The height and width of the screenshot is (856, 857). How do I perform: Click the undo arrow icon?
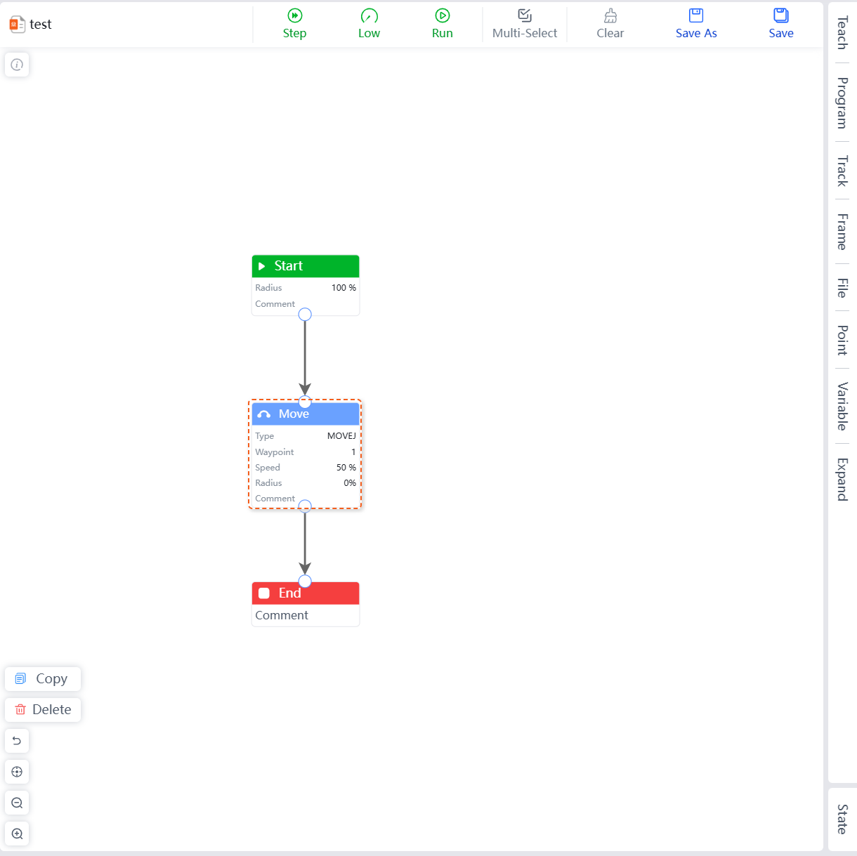17,741
